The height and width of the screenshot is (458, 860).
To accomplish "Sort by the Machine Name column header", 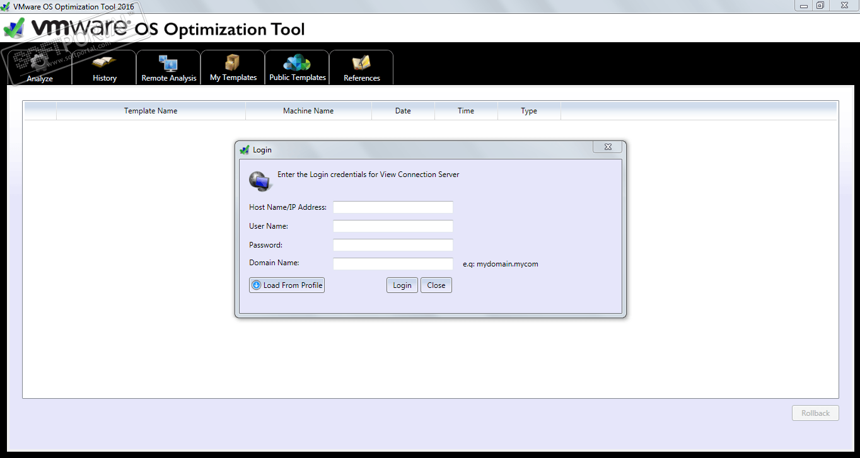I will coord(308,111).
